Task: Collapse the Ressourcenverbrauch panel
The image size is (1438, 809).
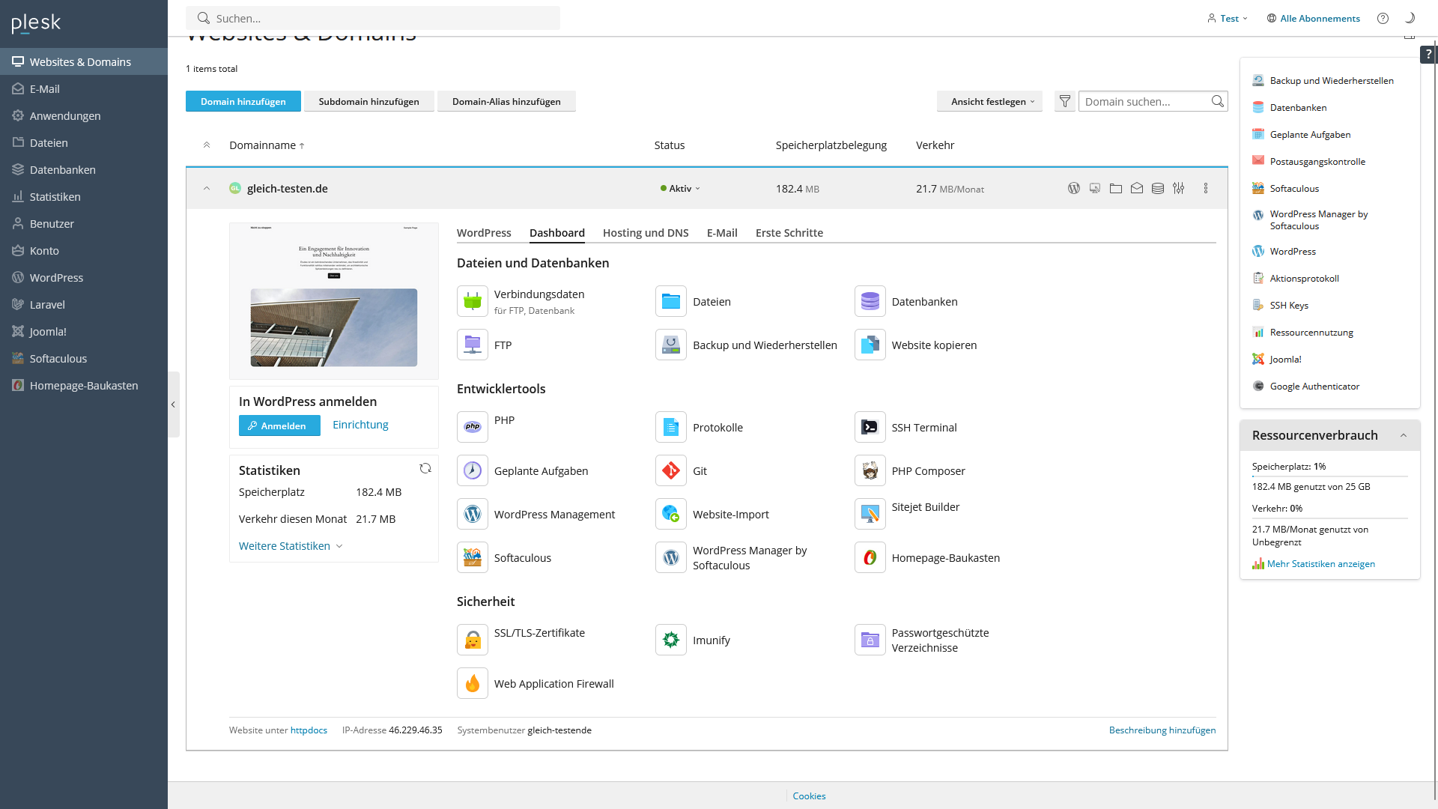Action: pyautogui.click(x=1403, y=435)
